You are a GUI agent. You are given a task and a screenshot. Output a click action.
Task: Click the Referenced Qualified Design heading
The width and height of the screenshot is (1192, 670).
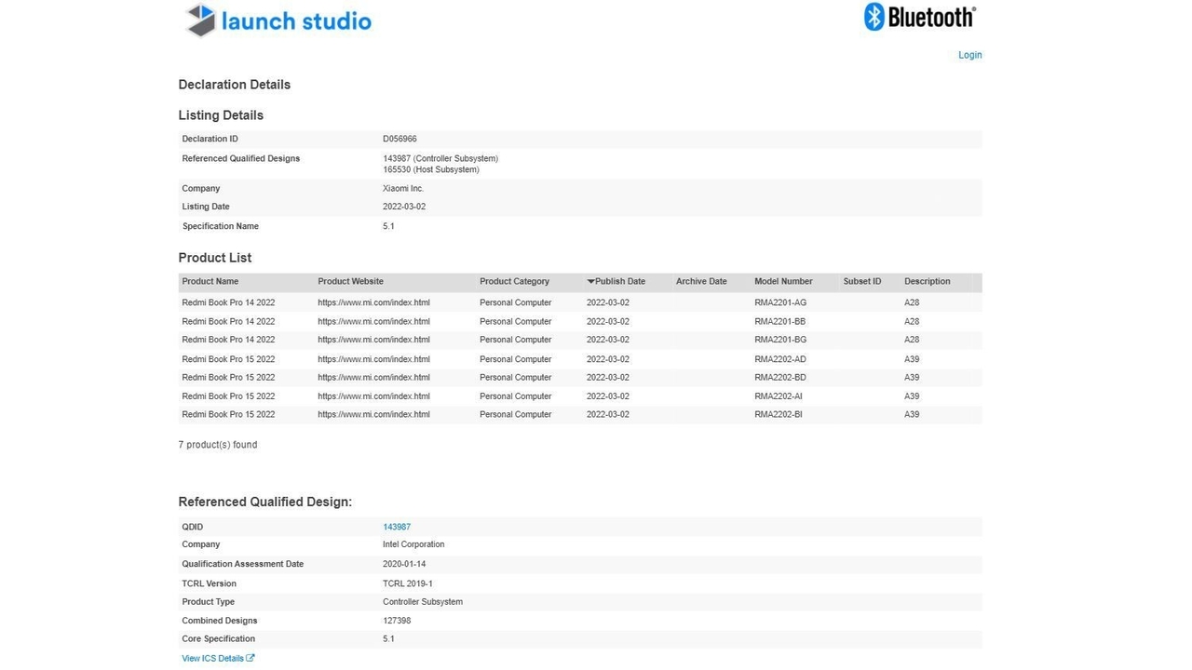tap(265, 502)
